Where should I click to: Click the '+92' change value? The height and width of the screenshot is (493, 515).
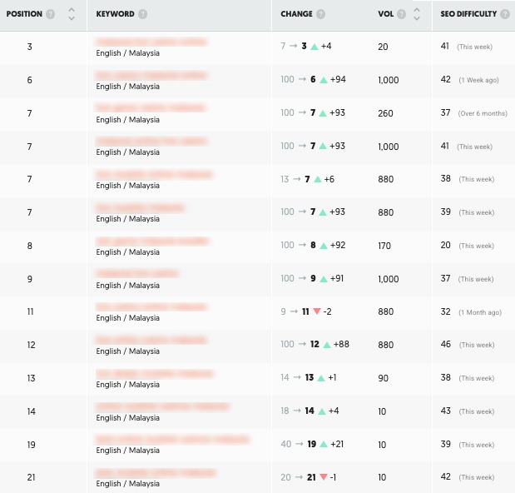(338, 245)
